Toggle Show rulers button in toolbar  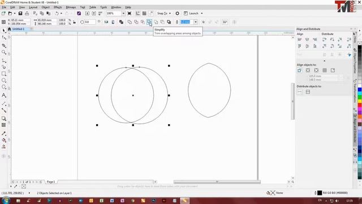point(137,14)
